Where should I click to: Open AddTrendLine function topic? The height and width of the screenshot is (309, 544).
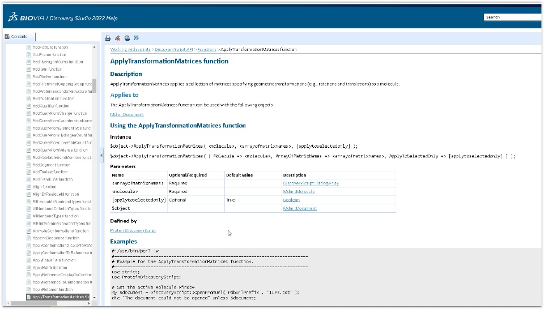(52, 180)
